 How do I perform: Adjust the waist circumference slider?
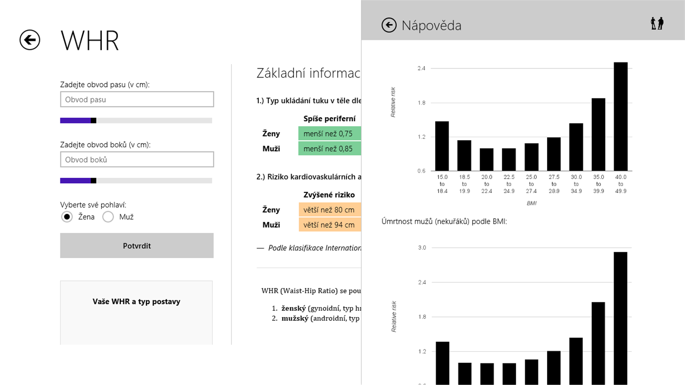click(136, 120)
